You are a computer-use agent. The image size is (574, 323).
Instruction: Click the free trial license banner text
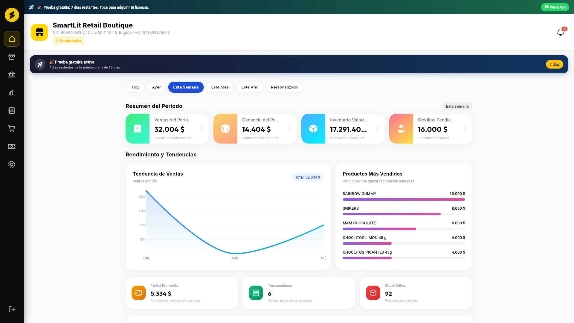click(96, 7)
